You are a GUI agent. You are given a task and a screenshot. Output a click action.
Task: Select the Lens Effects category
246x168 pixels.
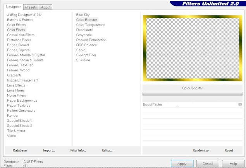[x=16, y=85]
